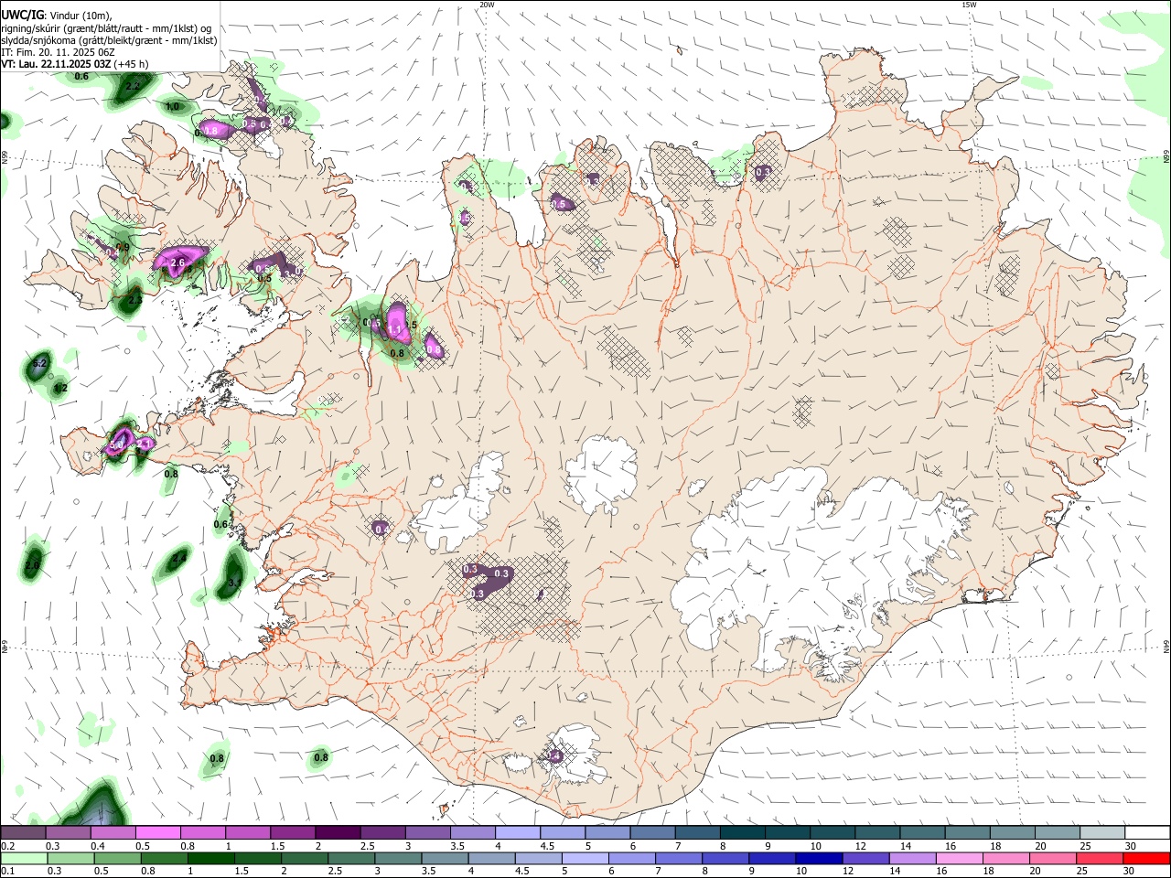The height and width of the screenshot is (878, 1171).
Task: Click the pale green 0.1–0.3 rain-scale swatch
Action: [24, 858]
